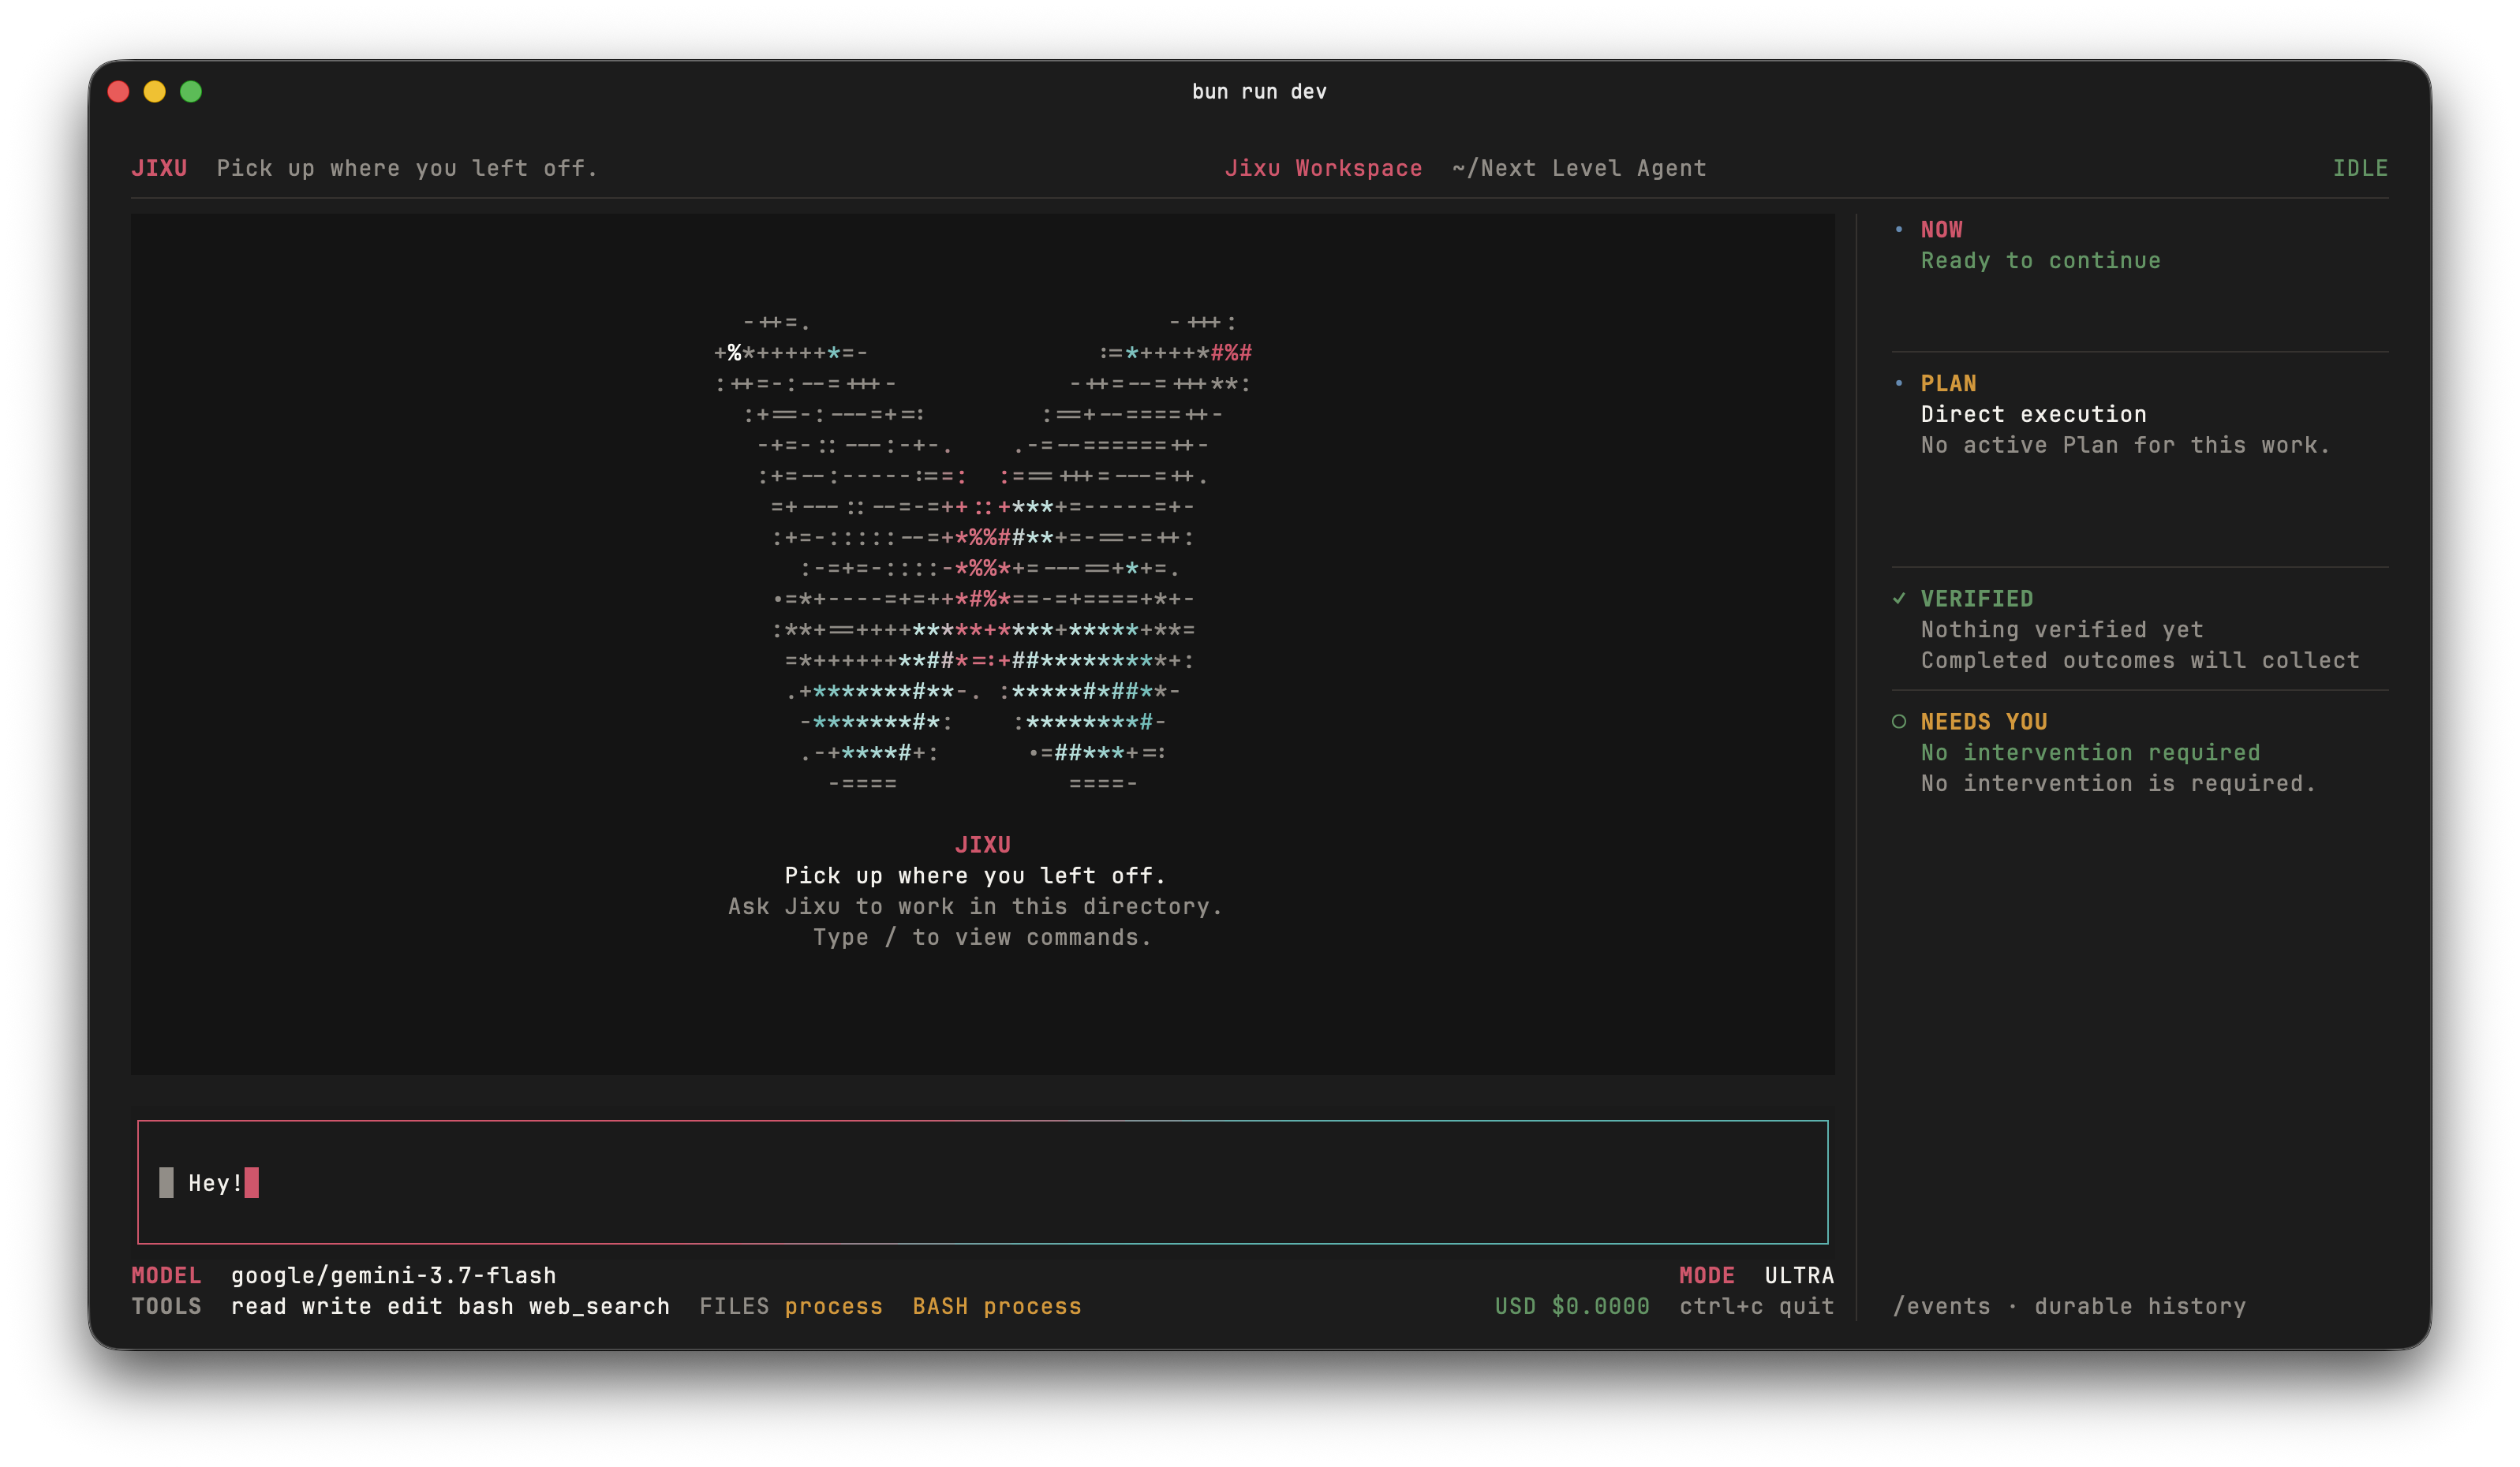
Task: Click the white centered 'Pick up where you left off.'
Action: pyautogui.click(x=975, y=875)
